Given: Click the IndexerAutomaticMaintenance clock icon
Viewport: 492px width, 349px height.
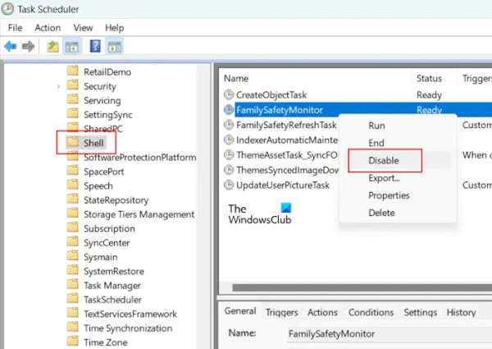Looking at the screenshot, I should coord(229,140).
